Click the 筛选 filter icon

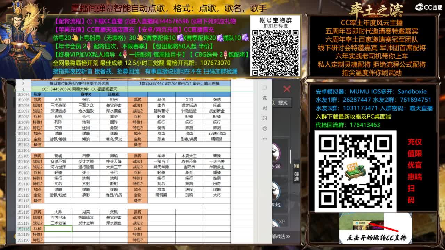[x=296, y=166]
